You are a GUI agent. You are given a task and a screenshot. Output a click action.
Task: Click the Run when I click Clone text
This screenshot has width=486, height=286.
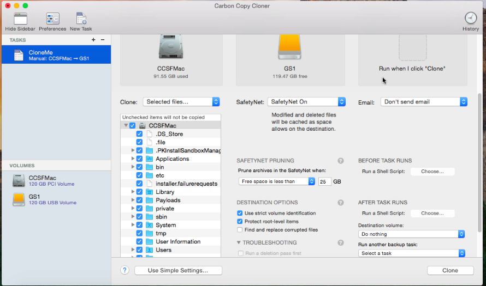pyautogui.click(x=412, y=69)
